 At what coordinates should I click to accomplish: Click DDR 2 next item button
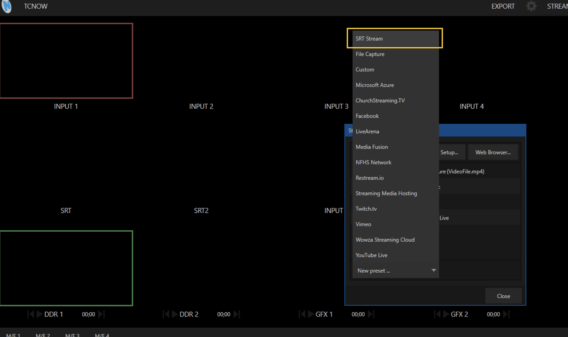click(237, 314)
